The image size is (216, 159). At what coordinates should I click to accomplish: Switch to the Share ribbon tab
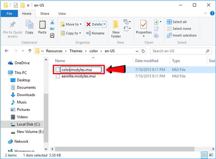point(44,14)
